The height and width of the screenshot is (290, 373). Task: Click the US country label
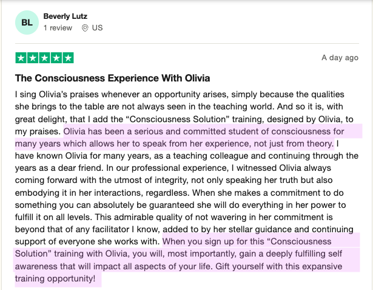pos(97,28)
